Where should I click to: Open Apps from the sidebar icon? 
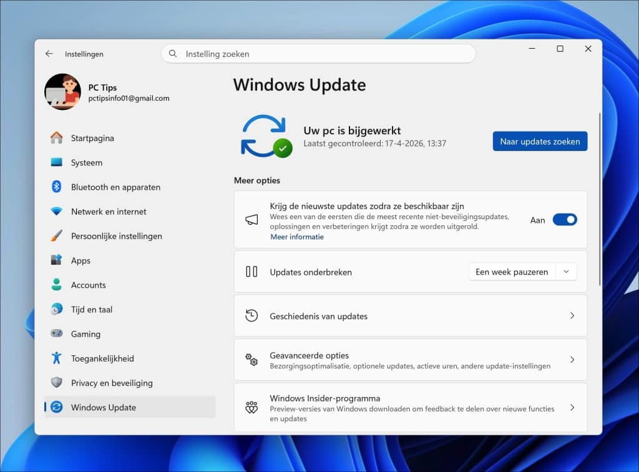pos(56,260)
